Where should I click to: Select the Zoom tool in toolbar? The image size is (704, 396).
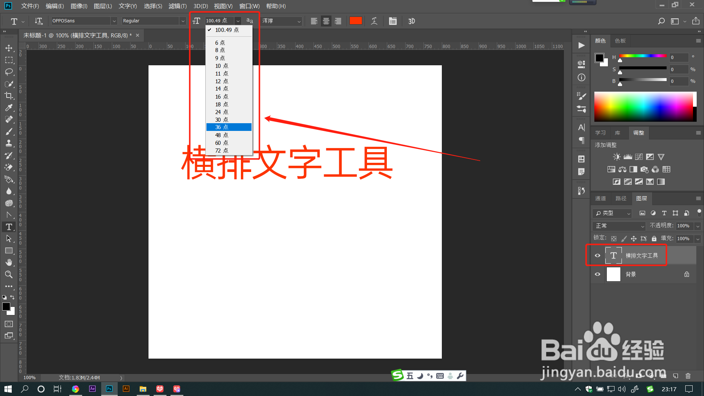pyautogui.click(x=9, y=274)
